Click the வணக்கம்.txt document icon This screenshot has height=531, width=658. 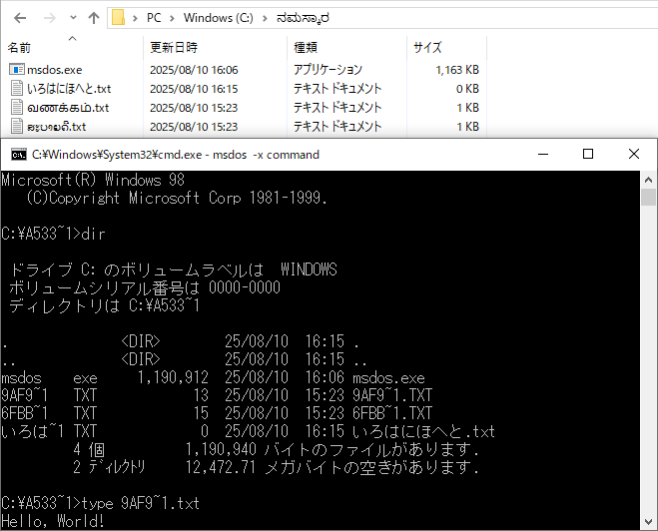click(17, 108)
